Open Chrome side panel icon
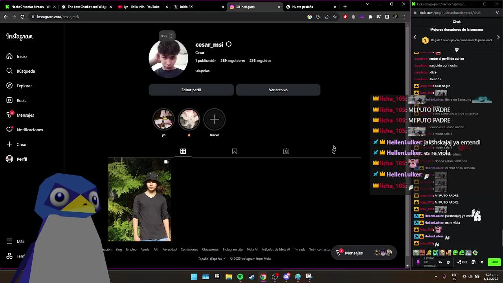The width and height of the screenshot is (503, 283). click(387, 17)
